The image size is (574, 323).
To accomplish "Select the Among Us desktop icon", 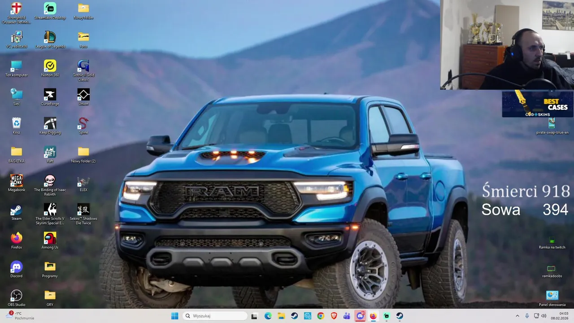I will pos(50,240).
